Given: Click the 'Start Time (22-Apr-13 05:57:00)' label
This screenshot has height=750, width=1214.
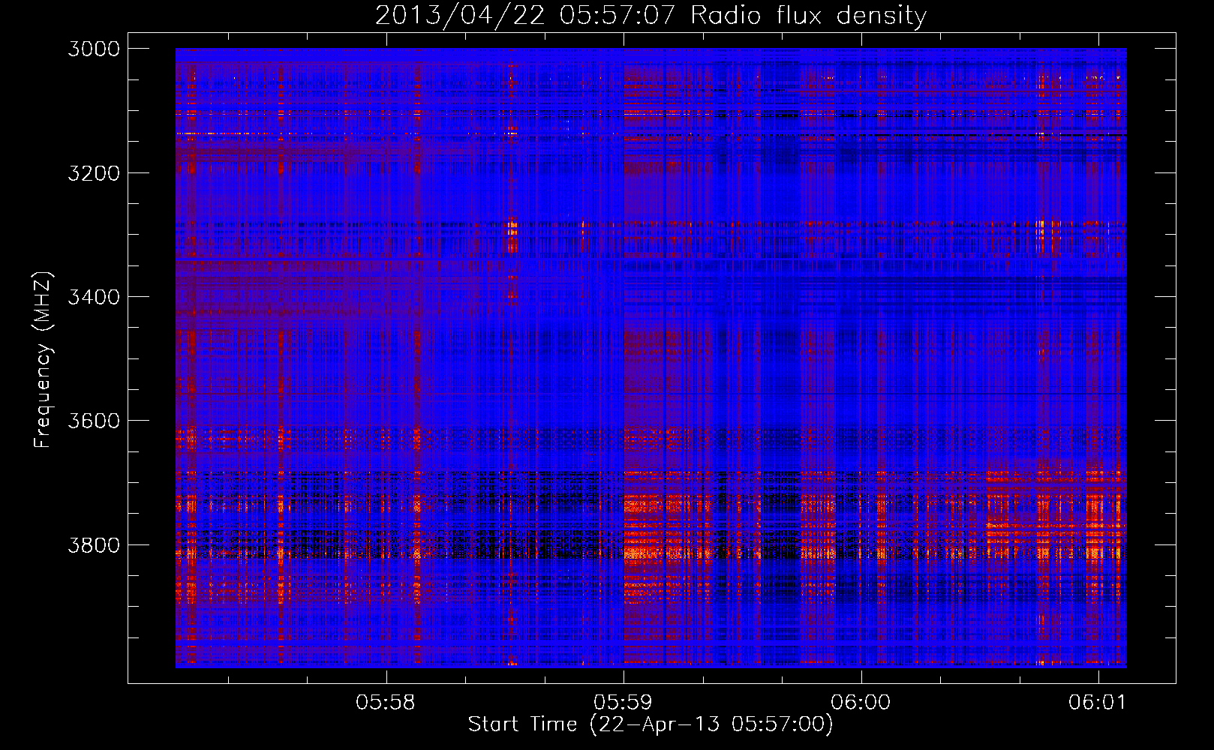Looking at the screenshot, I should [651, 724].
